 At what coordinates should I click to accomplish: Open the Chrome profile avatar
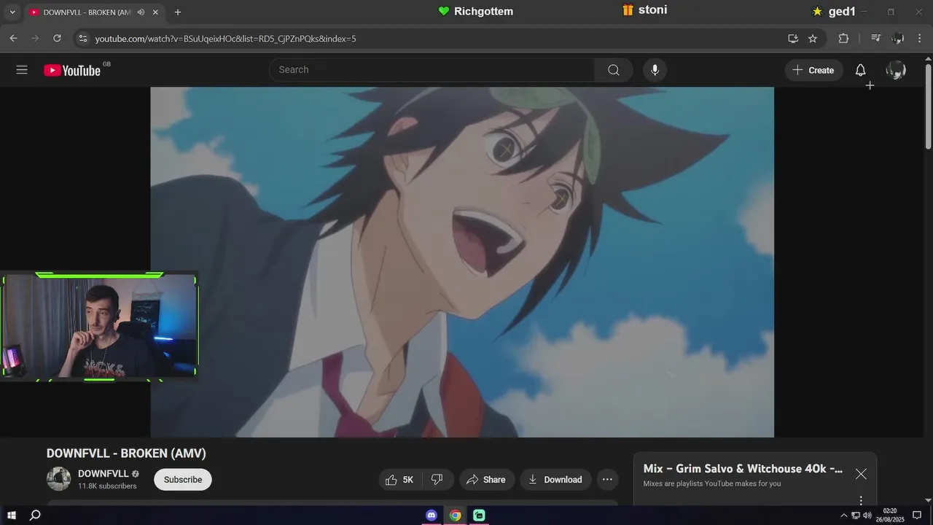point(898,38)
